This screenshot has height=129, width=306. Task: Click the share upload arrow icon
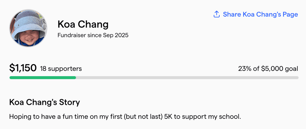pos(217,14)
